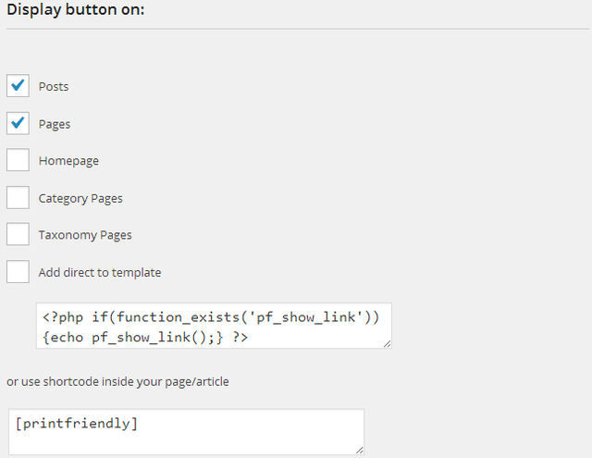Grab the PHP snippet box resize handle
This screenshot has width=592, height=458.
387,344
